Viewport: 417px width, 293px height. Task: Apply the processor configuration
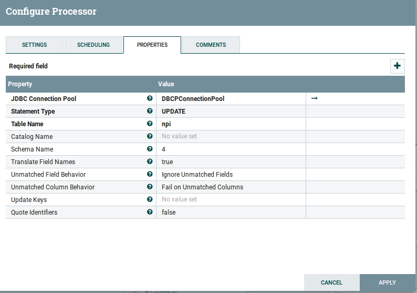click(x=387, y=282)
